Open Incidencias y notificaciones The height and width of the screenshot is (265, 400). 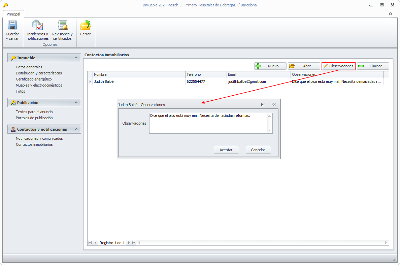click(38, 30)
